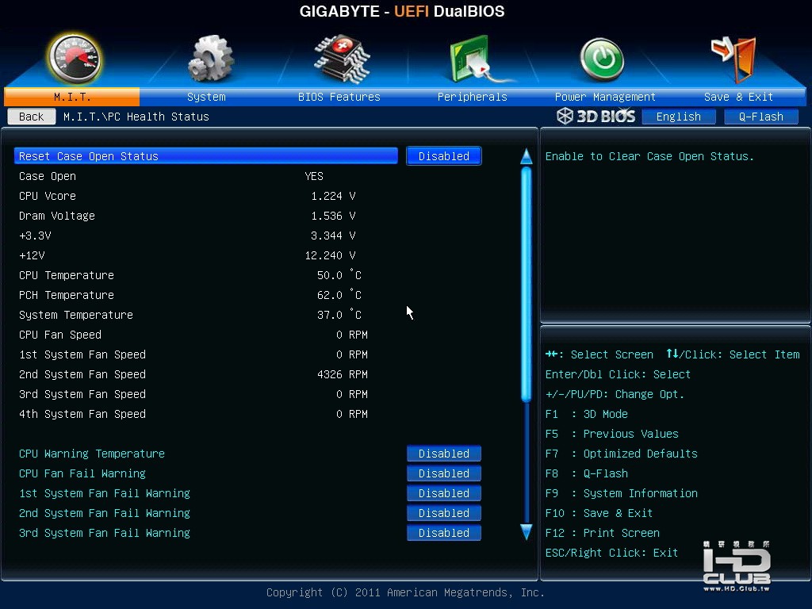Click the F7 Optimized Defaults help line
Image resolution: width=812 pixels, height=609 pixels.
click(x=622, y=454)
